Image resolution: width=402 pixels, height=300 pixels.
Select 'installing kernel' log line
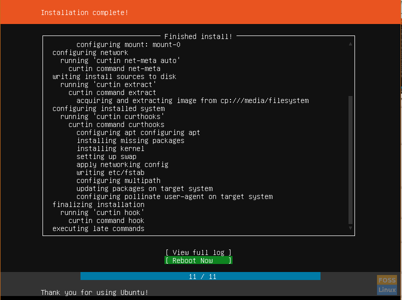pos(110,148)
